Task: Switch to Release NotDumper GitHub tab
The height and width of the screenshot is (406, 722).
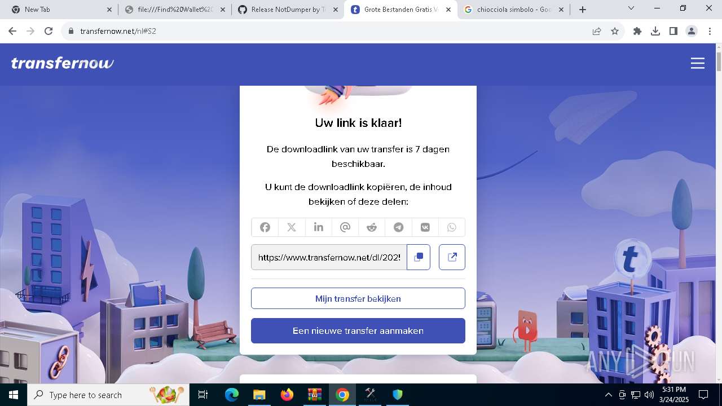Action: 288,10
